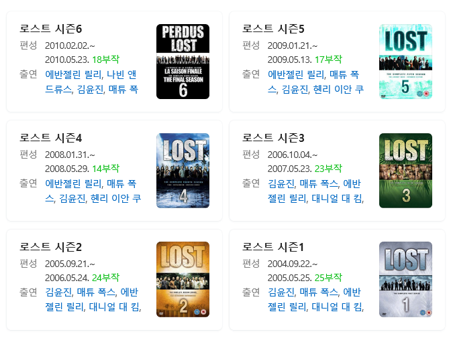Open 에반젤린 릴리 cast link in Season 5 card
The image size is (449, 338).
(296, 75)
